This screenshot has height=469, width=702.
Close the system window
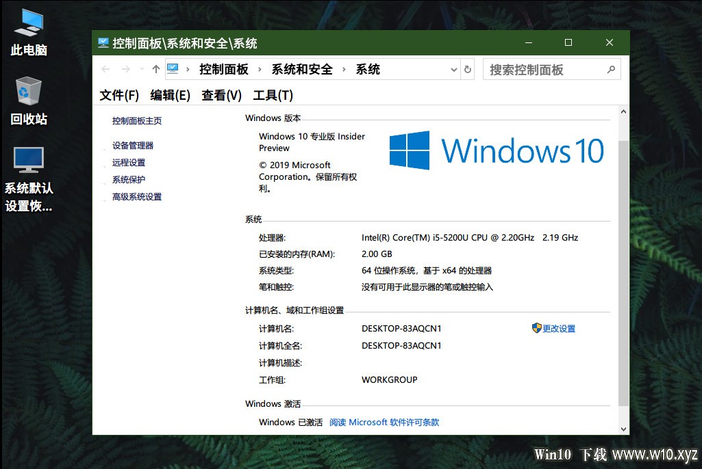610,42
